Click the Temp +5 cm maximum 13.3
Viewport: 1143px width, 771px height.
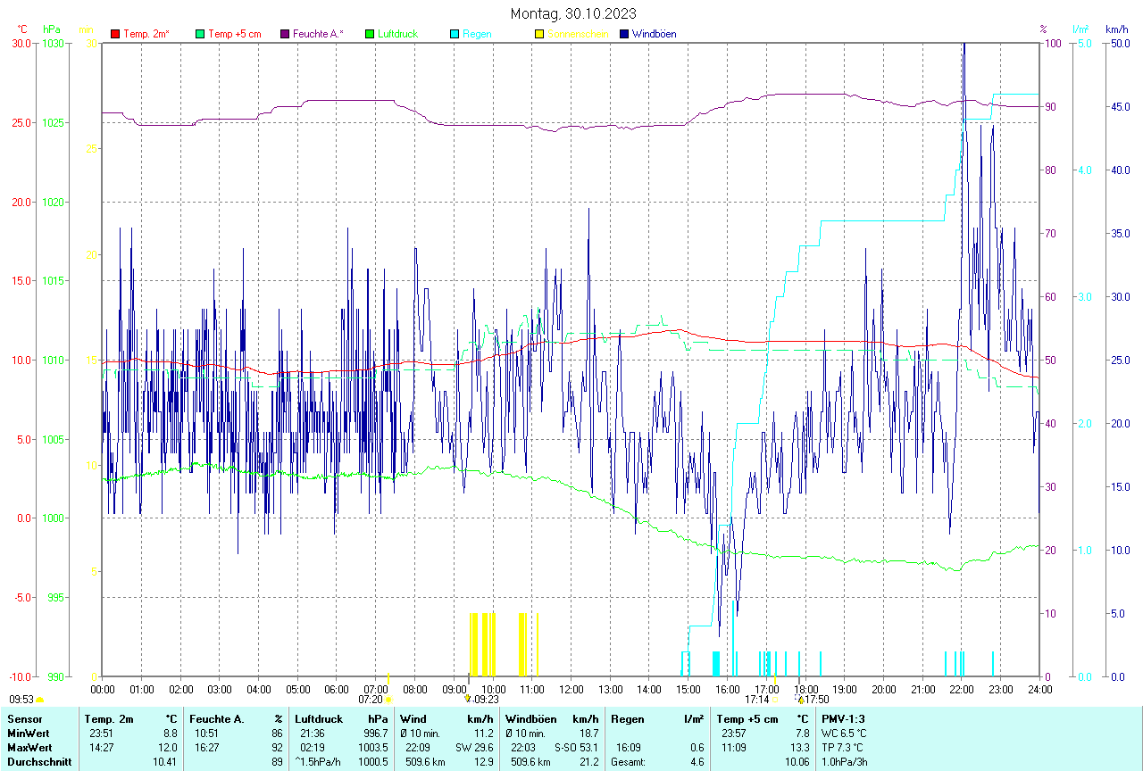pos(798,747)
